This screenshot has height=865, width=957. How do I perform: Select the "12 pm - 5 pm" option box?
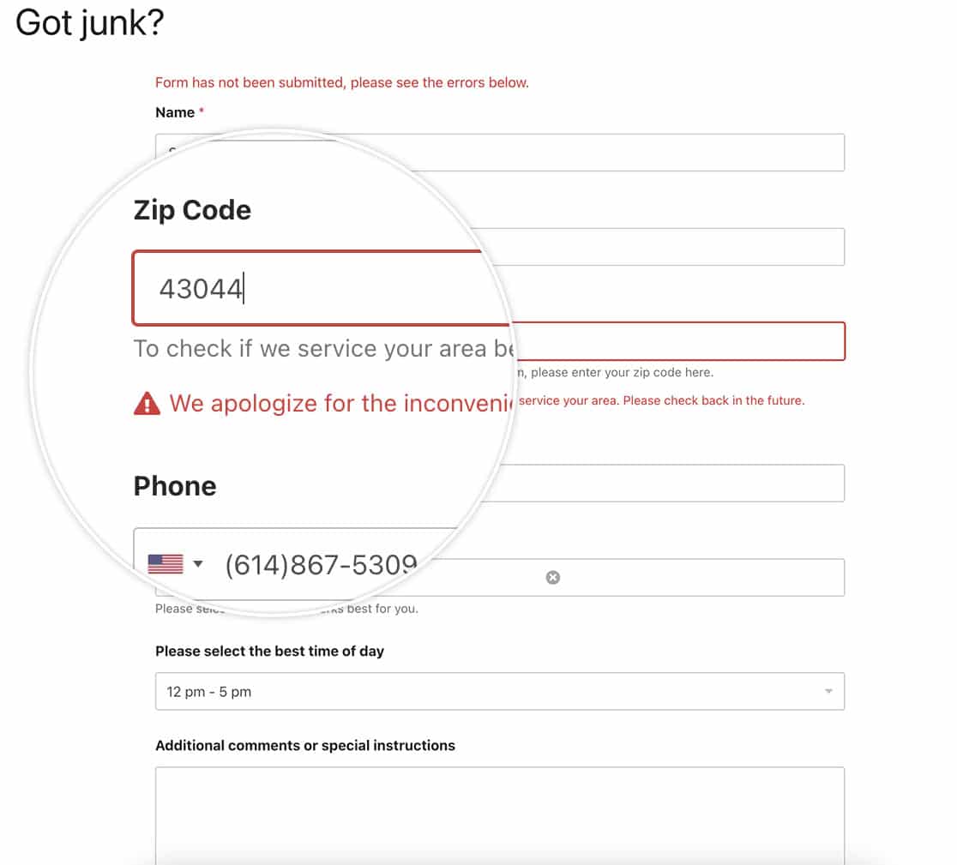(499, 691)
